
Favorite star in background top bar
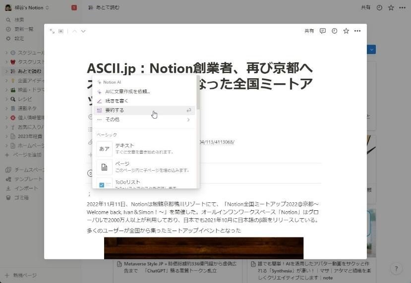(391, 7)
